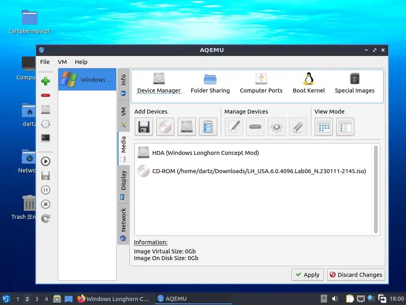Add a generic storage device
This screenshot has height=305, width=406.
[x=208, y=127]
